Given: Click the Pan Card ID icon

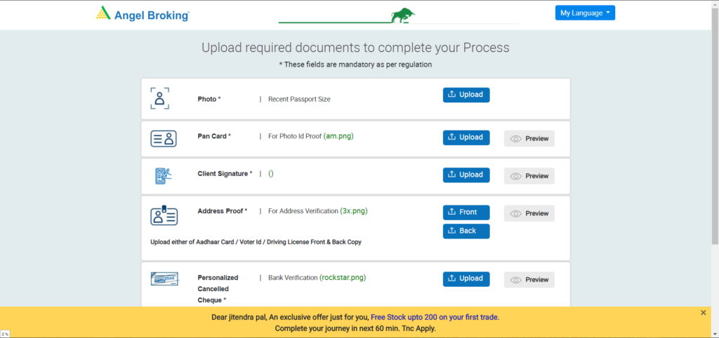Looking at the screenshot, I should [164, 137].
